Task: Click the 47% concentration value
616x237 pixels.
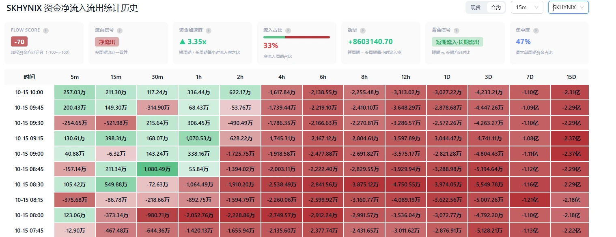Action: [523, 42]
